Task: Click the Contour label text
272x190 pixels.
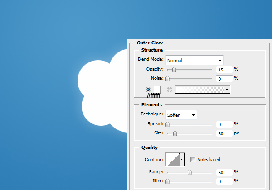Action: (x=154, y=160)
